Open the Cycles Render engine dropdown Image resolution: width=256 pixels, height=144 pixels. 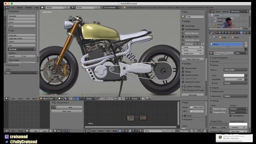(112, 8)
